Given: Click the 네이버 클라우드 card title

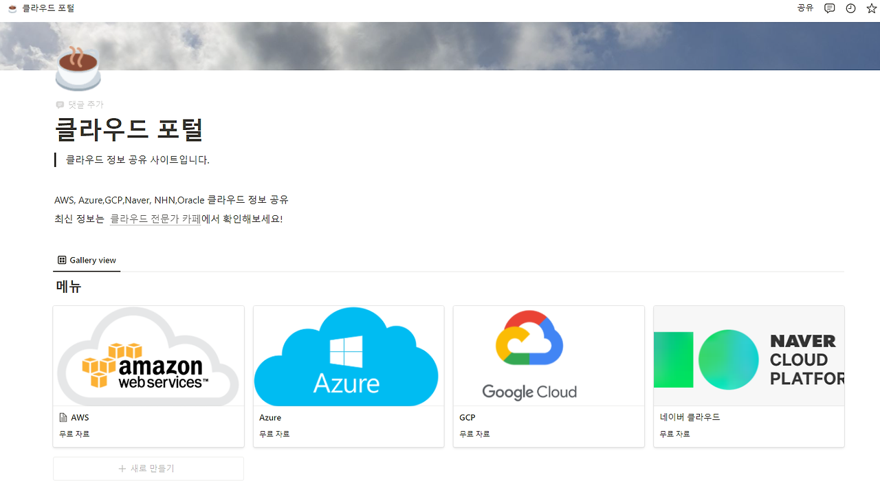Looking at the screenshot, I should click(x=690, y=417).
